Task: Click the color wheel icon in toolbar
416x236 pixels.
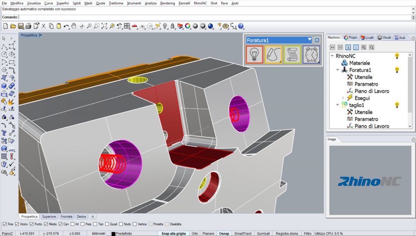Action: click(x=188, y=26)
